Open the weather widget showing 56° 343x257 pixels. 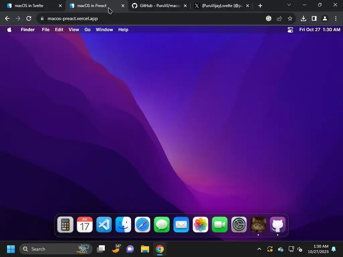click(x=116, y=249)
